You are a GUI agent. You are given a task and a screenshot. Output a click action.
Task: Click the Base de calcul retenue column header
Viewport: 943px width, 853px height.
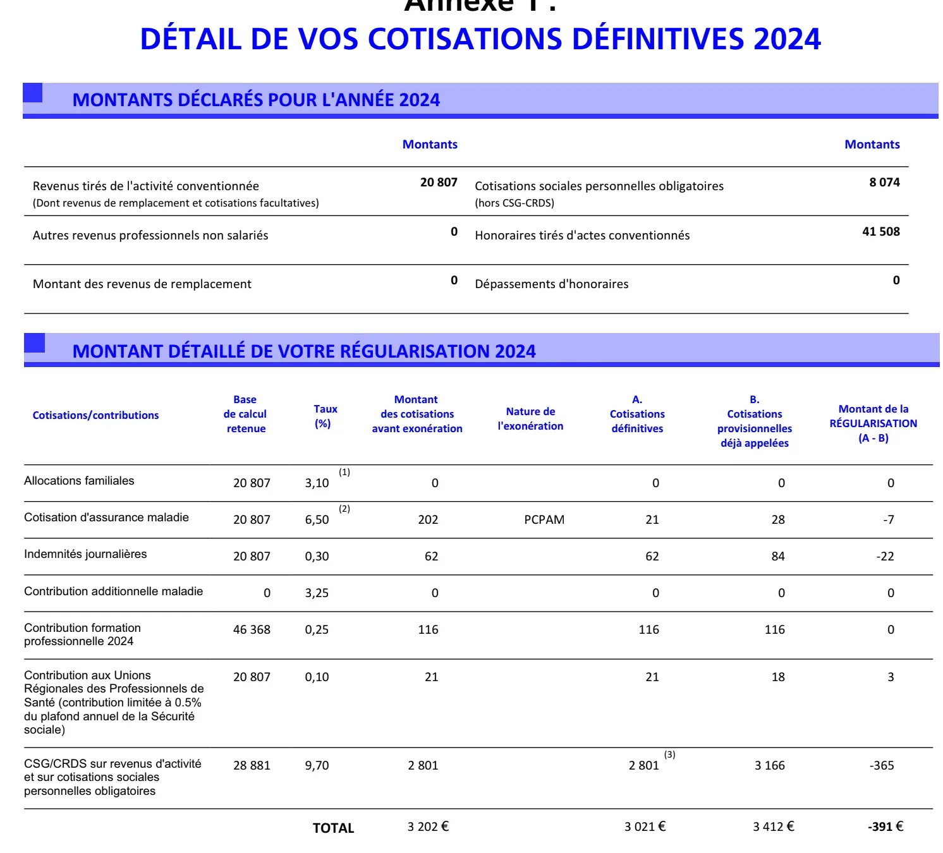click(245, 414)
